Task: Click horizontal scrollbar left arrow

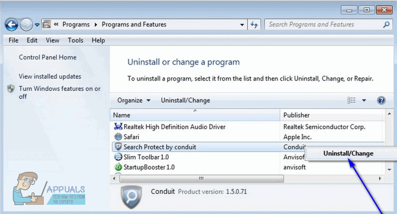Action: 114,179
